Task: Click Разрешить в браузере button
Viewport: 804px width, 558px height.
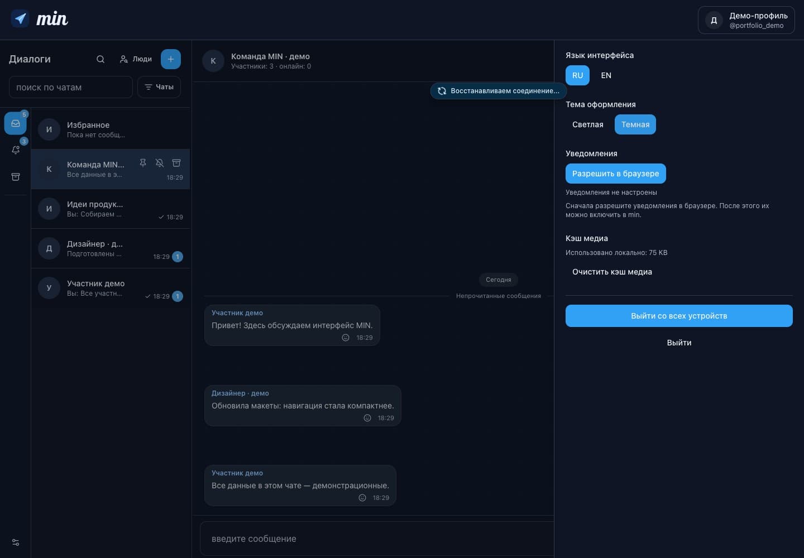Action: click(x=616, y=174)
